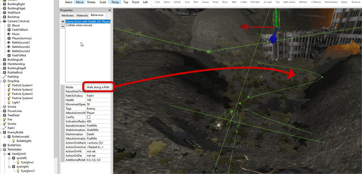Click the PathToFollow value Path1

[98, 96]
